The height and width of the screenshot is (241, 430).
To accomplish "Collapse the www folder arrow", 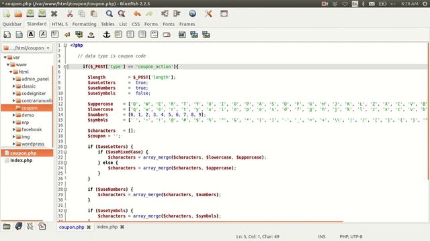I will click(8, 65).
